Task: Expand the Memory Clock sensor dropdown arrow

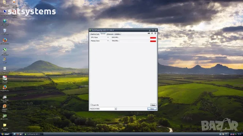Action: [x=108, y=41]
